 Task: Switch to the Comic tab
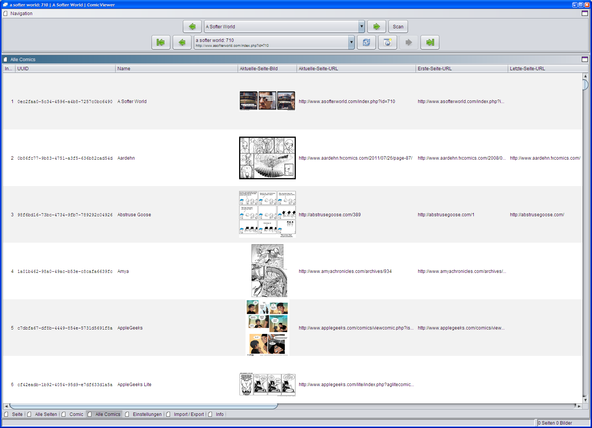tap(76, 414)
